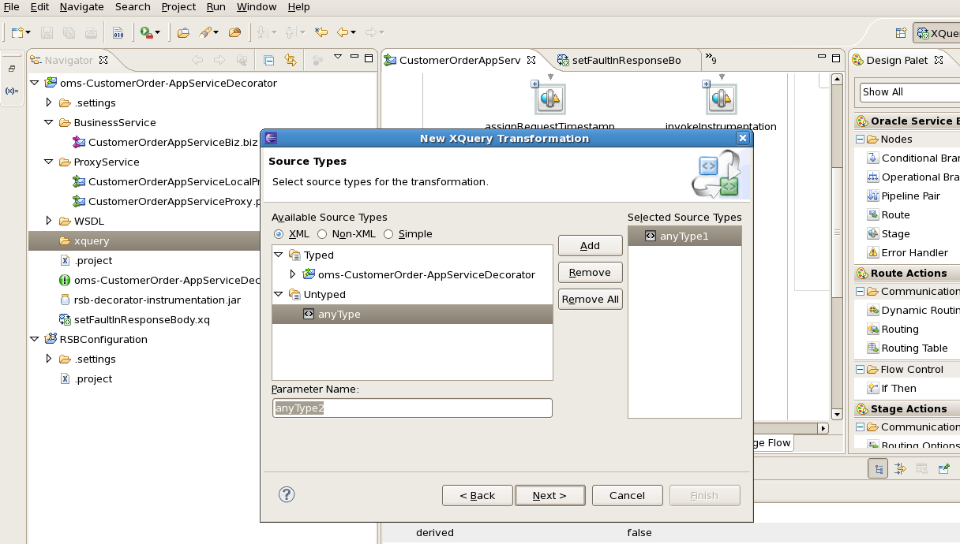The width and height of the screenshot is (960, 544).
Task: Open the Window menu
Action: pyautogui.click(x=257, y=6)
